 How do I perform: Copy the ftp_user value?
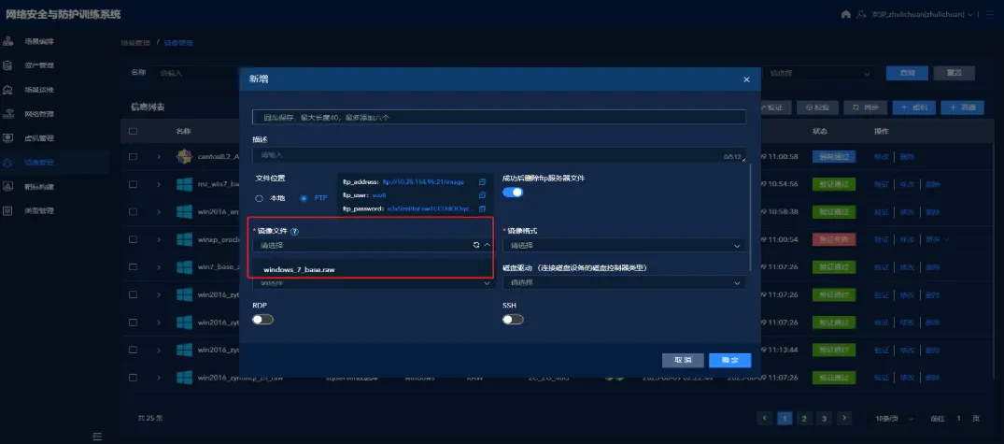482,195
